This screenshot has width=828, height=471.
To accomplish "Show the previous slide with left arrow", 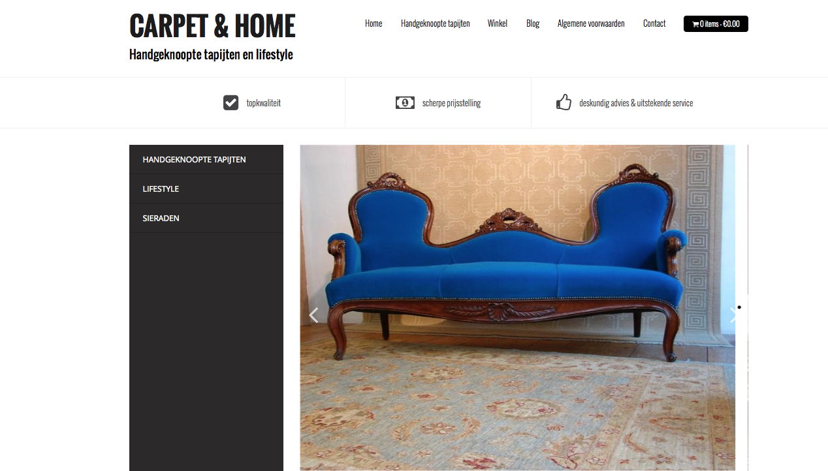I will tap(313, 315).
